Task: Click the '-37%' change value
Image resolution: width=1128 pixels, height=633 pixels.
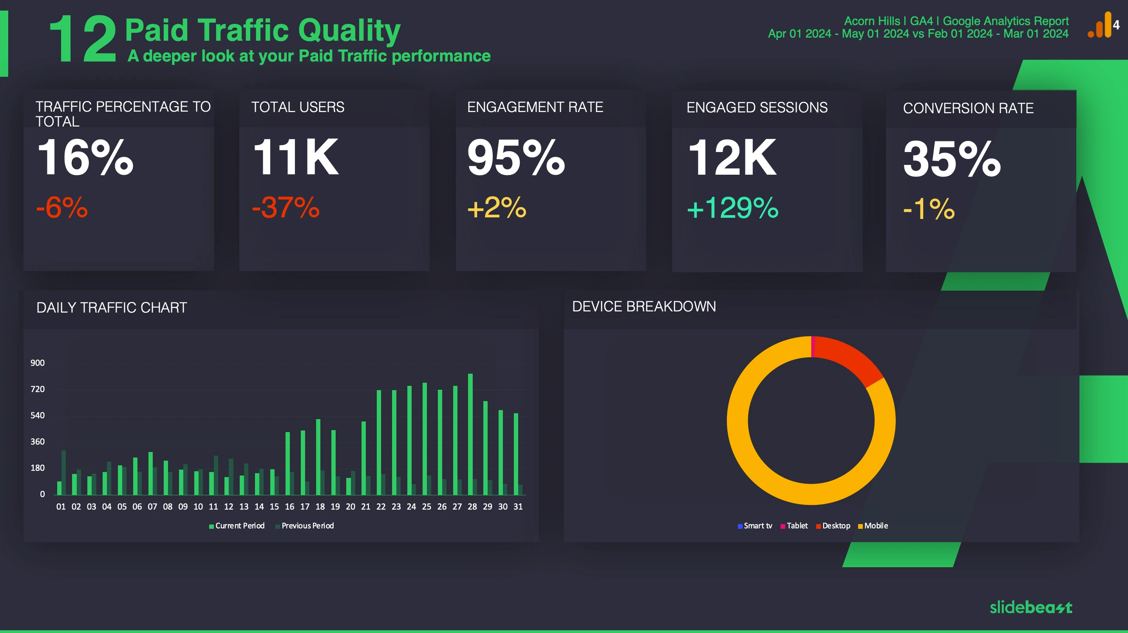Action: [x=286, y=207]
